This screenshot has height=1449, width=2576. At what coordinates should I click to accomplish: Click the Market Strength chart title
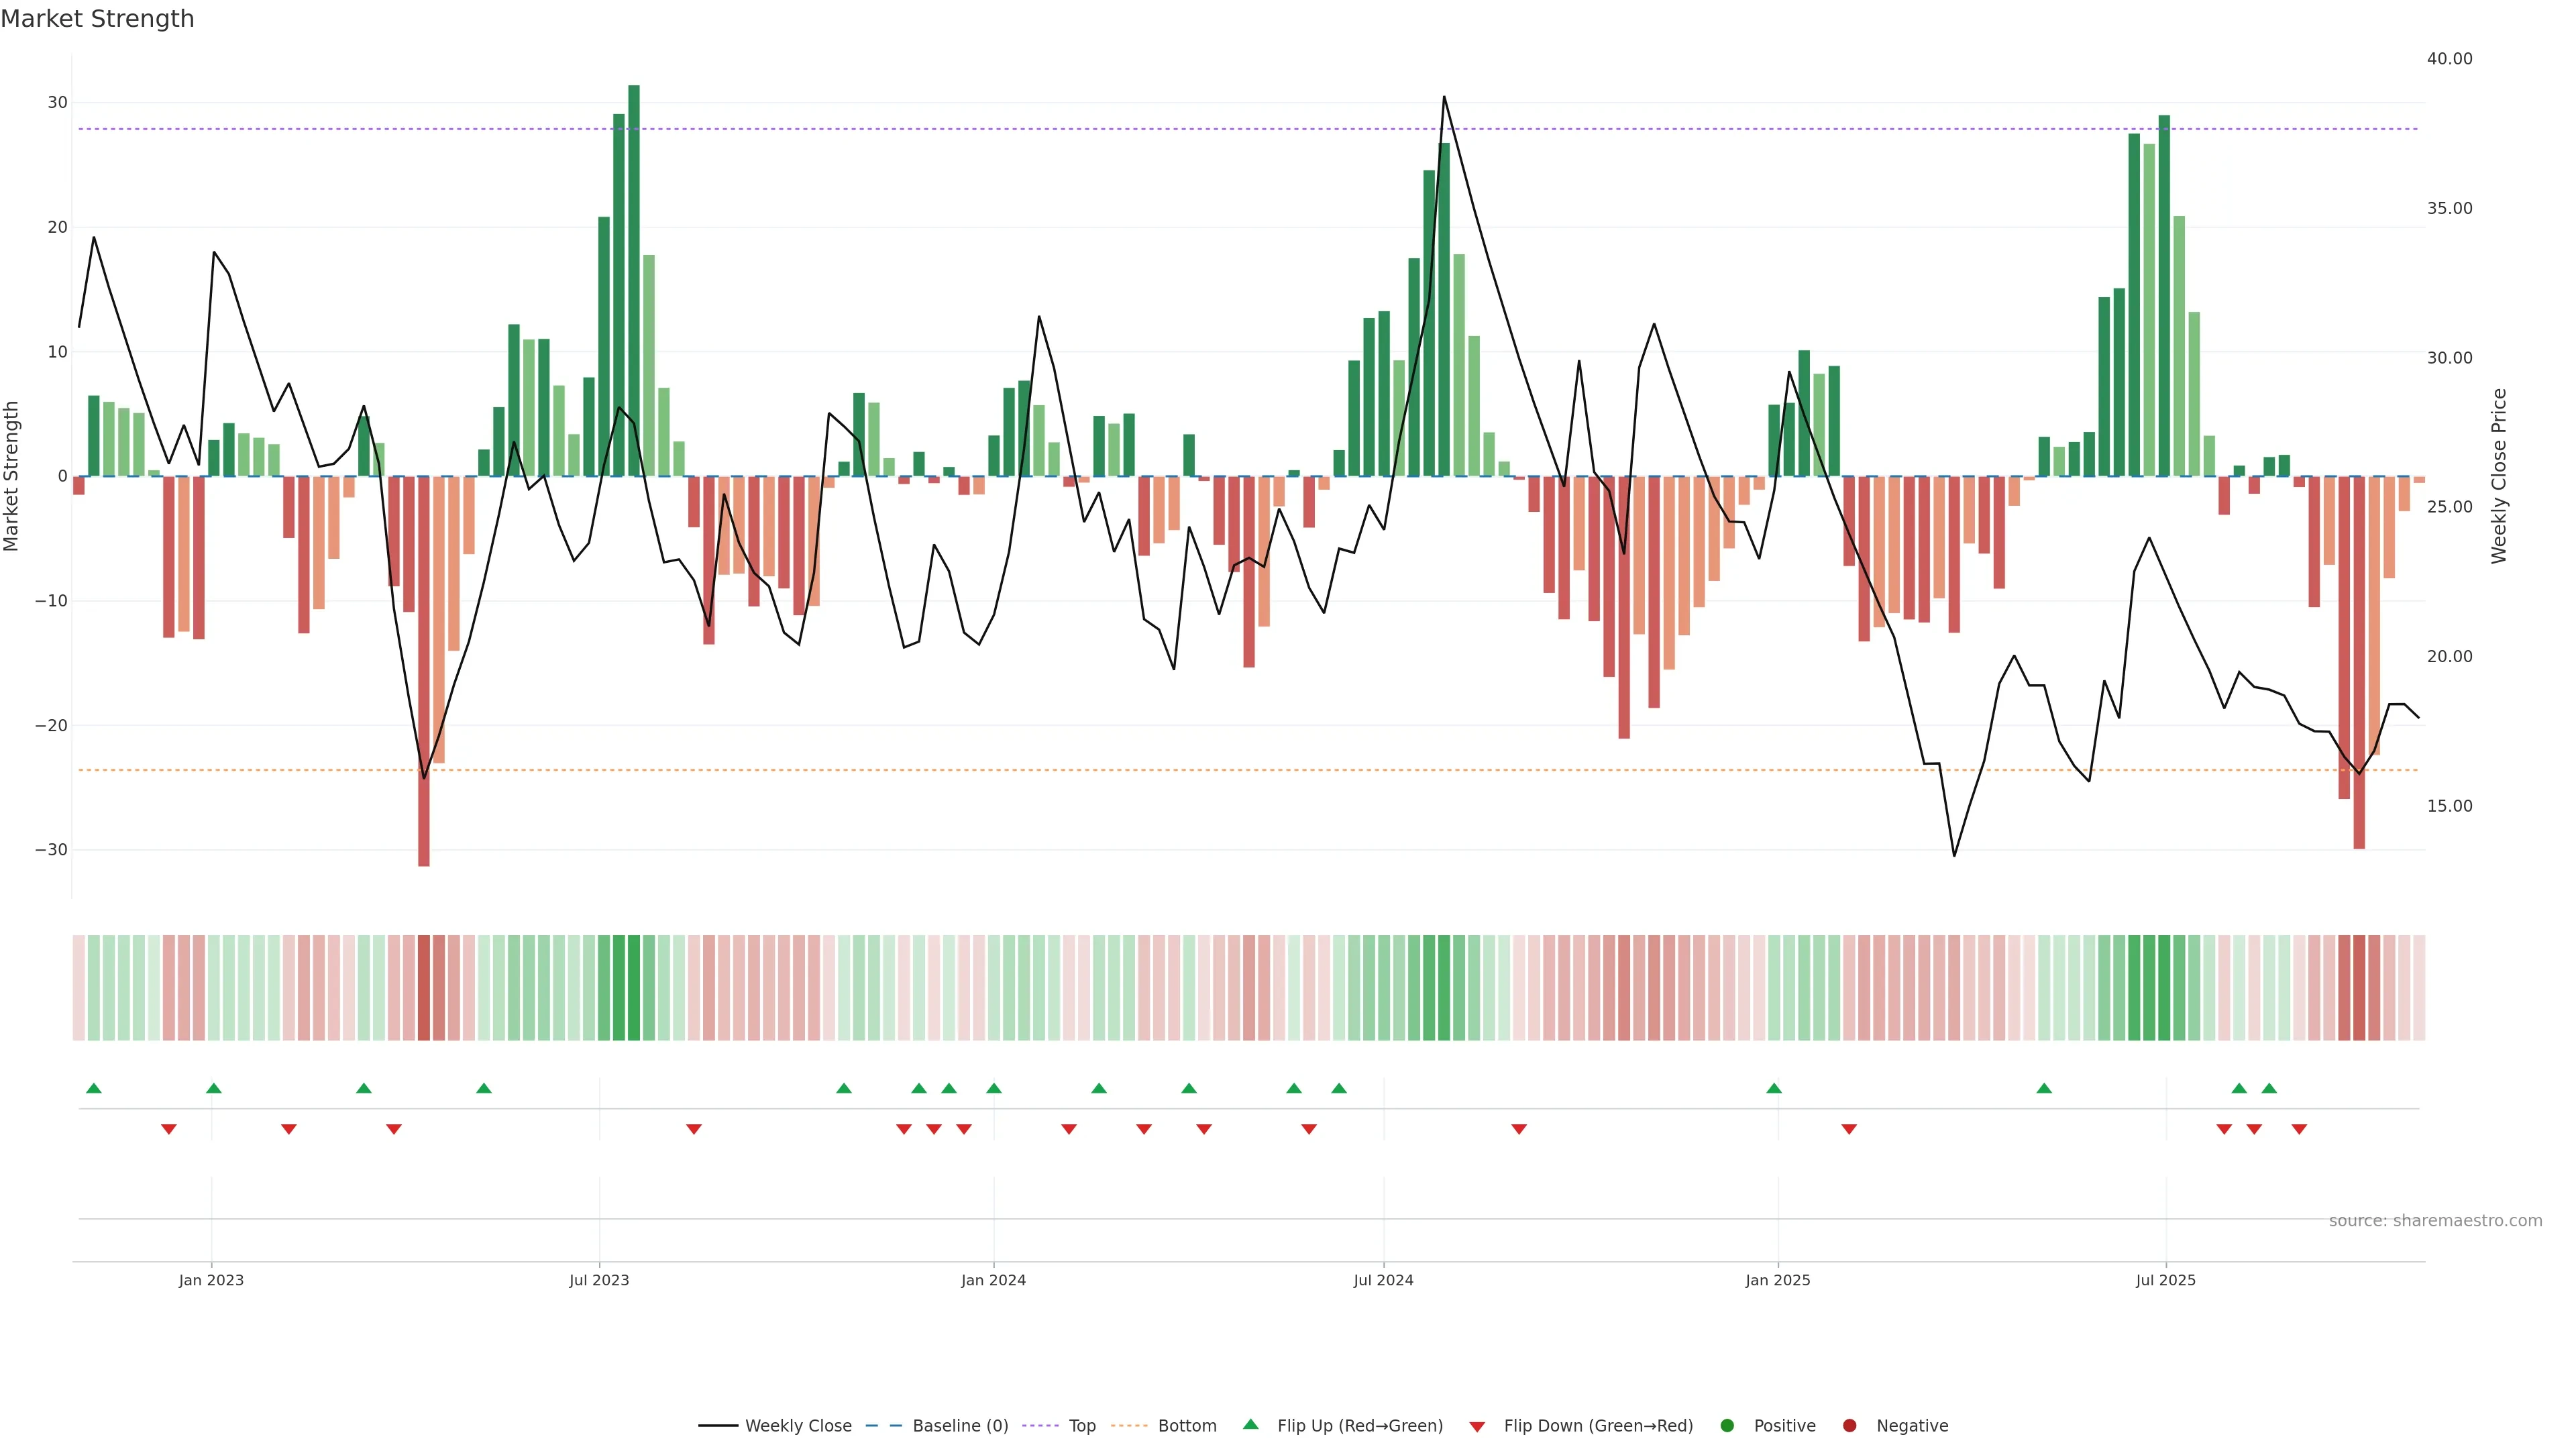pyautogui.click(x=97, y=19)
